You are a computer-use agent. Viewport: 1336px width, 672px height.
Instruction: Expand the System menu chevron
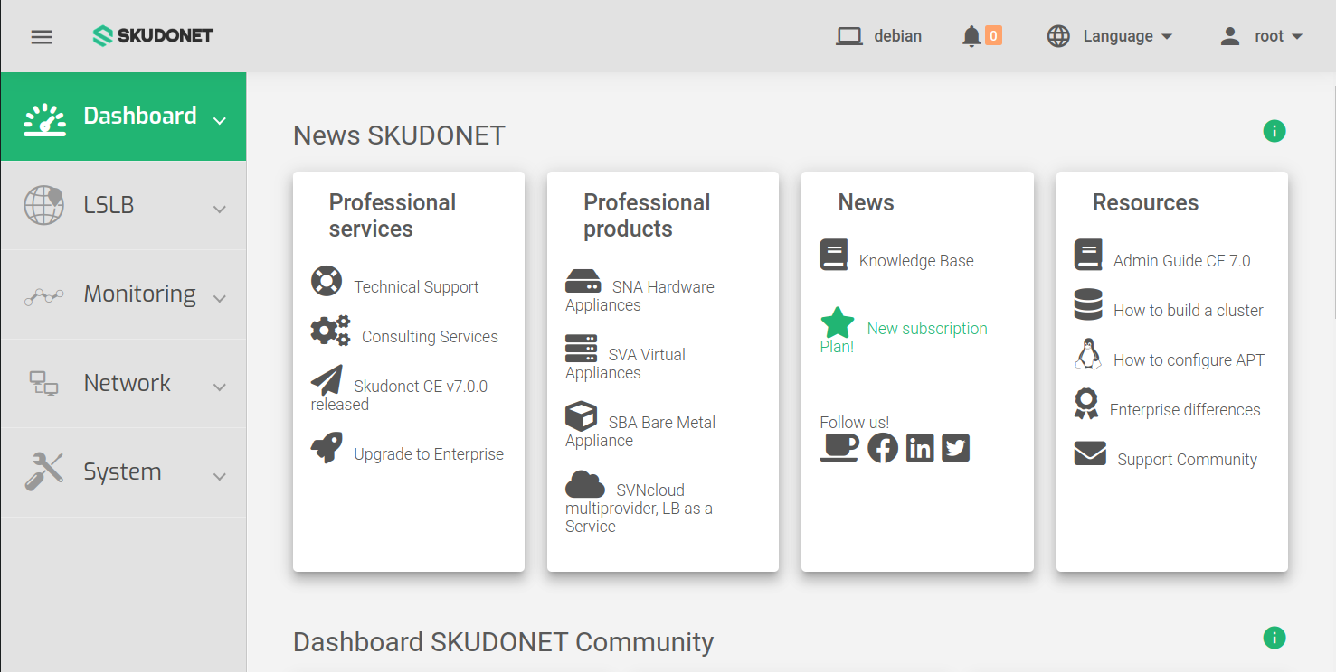tap(219, 476)
